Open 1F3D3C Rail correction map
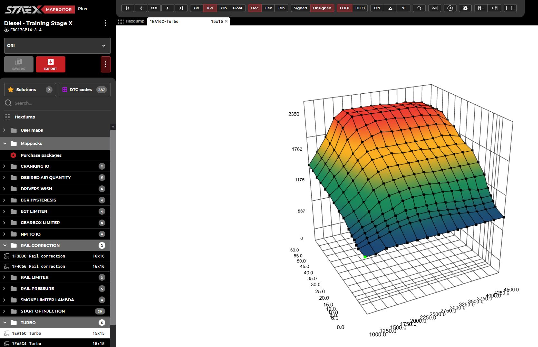This screenshot has width=538, height=347. (x=38, y=256)
